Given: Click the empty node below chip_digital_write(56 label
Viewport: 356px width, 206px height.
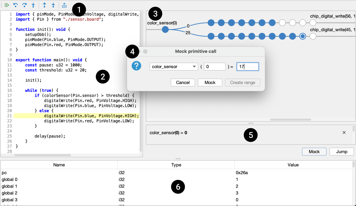Looking at the screenshot, I should point(313,23).
